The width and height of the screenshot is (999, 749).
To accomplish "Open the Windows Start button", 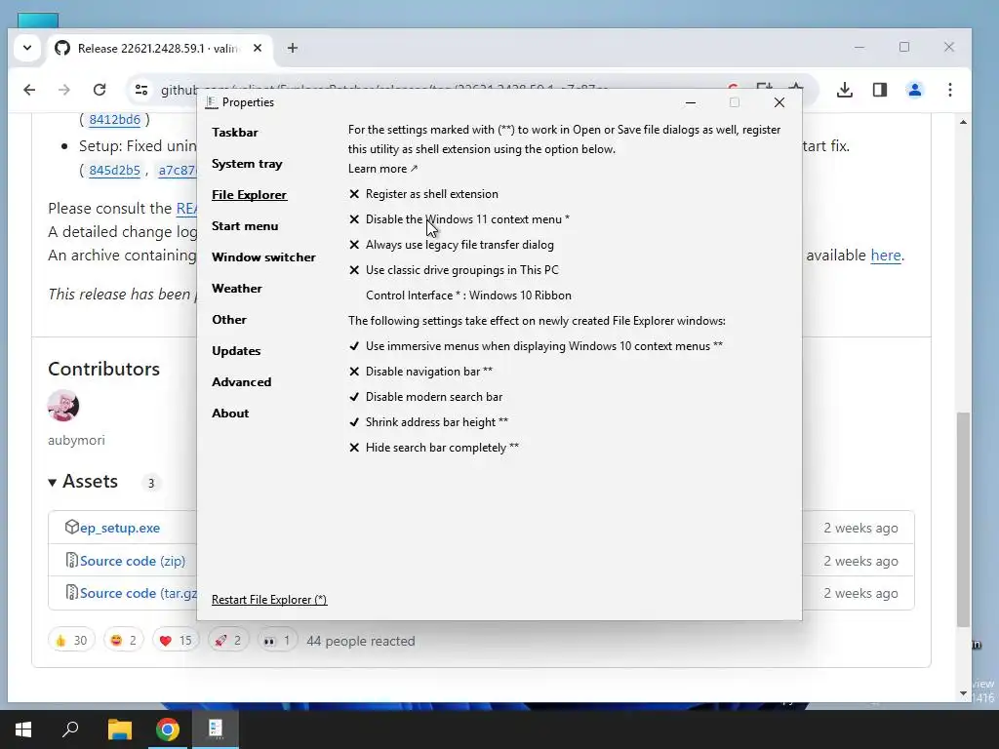I will pyautogui.click(x=23, y=729).
